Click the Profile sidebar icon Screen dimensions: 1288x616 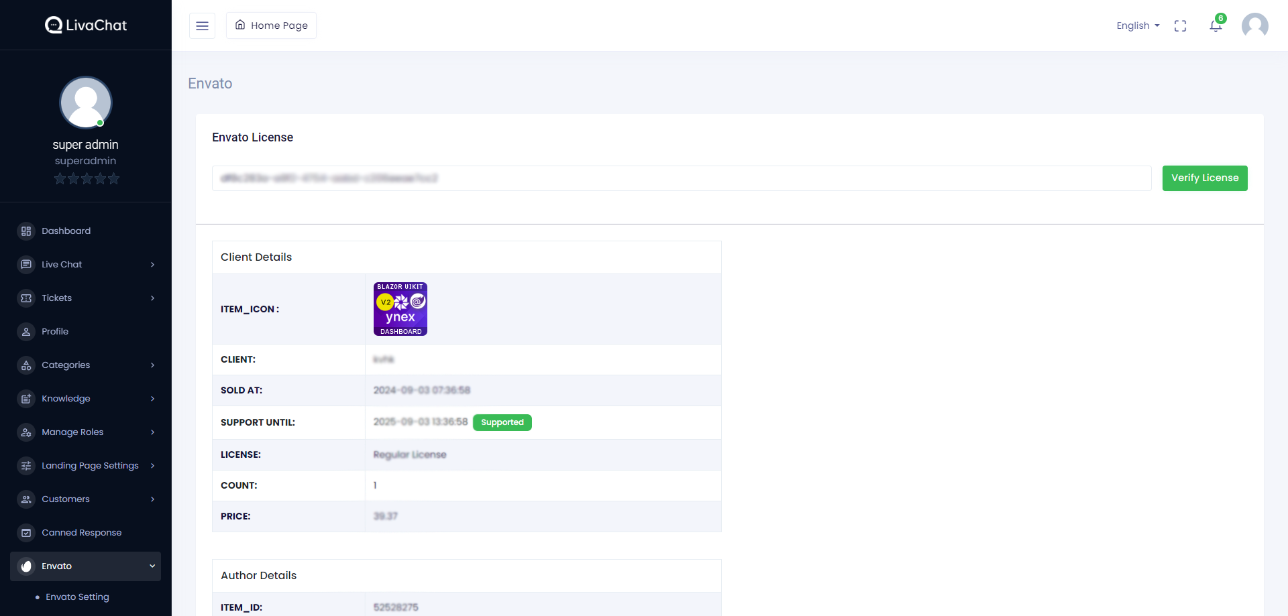pyautogui.click(x=26, y=332)
